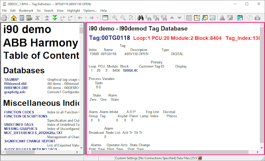
Task: Click the gray down triangle icon
Action: point(179,18)
